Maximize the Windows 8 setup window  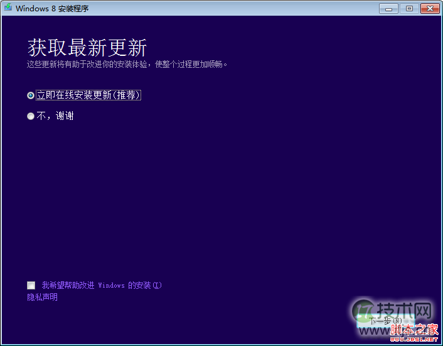(x=409, y=9)
